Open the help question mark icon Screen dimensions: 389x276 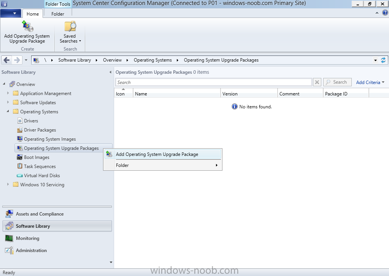(x=385, y=13)
